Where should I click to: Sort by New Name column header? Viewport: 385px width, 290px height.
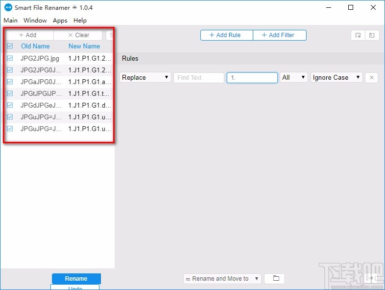(x=84, y=46)
